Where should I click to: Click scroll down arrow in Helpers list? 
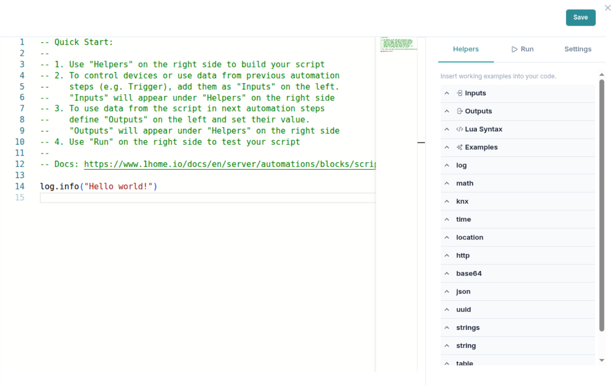tap(602, 360)
